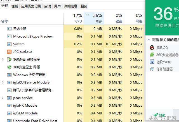This screenshot has height=122, width=179.
Task: Click the 腾讯QQ penguin icon in 360 panel
Action: (152, 47)
